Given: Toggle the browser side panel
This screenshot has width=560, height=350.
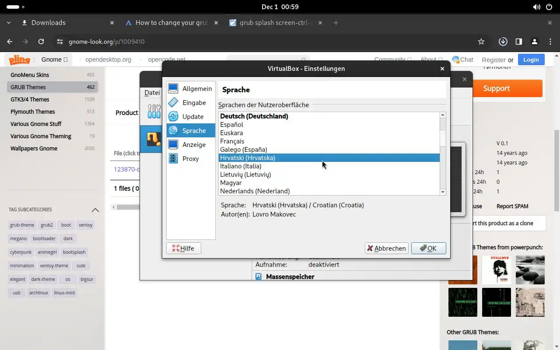Looking at the screenshot, I should (x=518, y=42).
